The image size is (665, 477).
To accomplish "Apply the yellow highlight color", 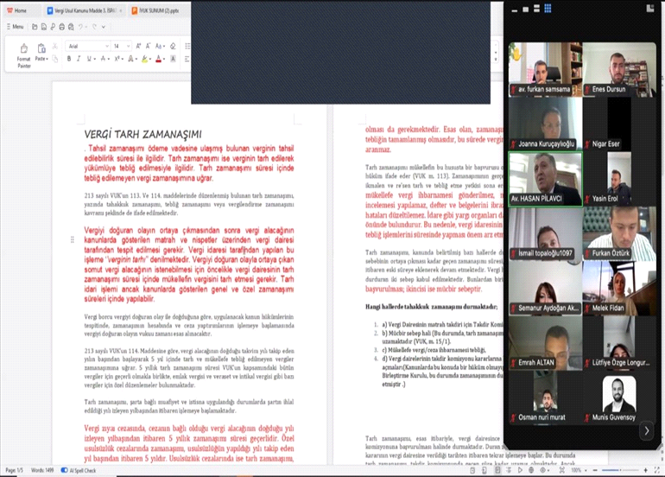I will coord(144,59).
